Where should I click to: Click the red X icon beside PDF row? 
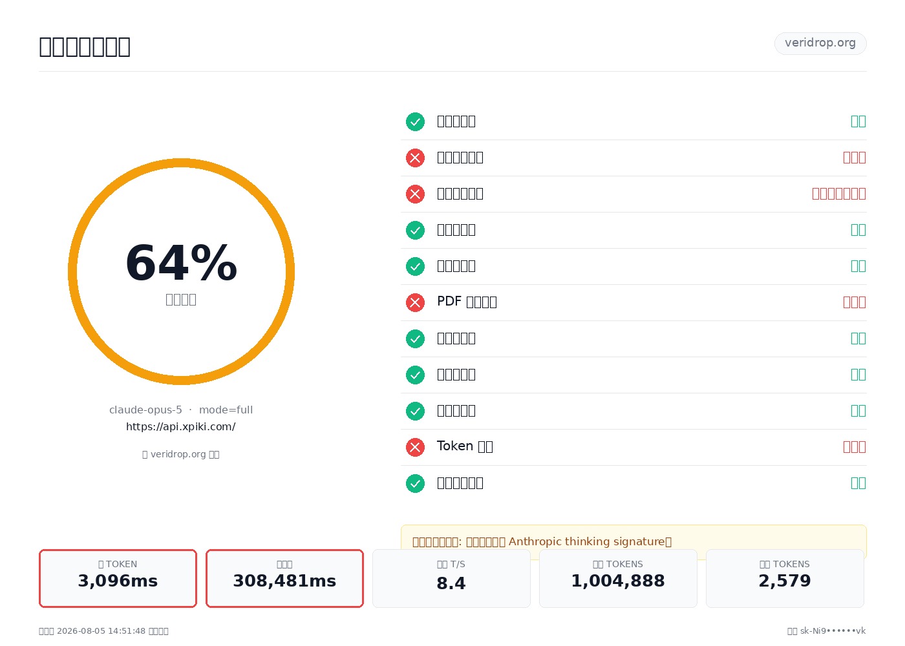(x=415, y=302)
